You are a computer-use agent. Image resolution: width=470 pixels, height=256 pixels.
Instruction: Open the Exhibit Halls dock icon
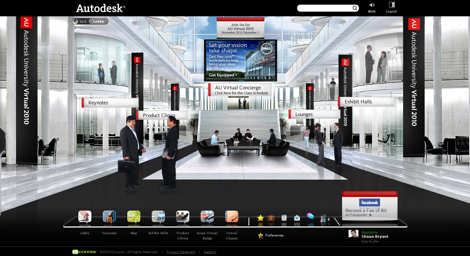158,217
